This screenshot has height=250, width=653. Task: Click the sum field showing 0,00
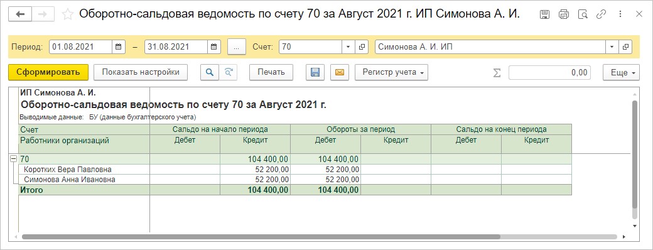(549, 72)
